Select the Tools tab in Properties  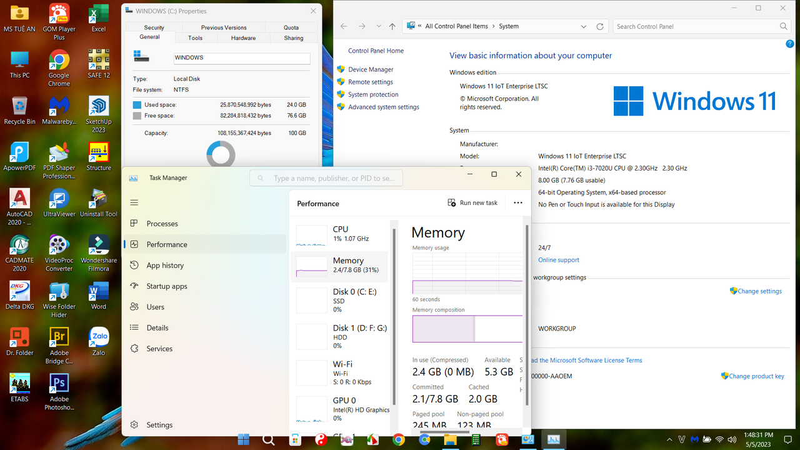[x=195, y=37]
